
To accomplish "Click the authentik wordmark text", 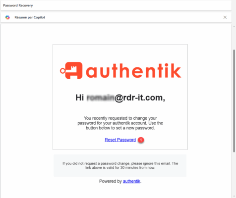I will (x=133, y=71).
